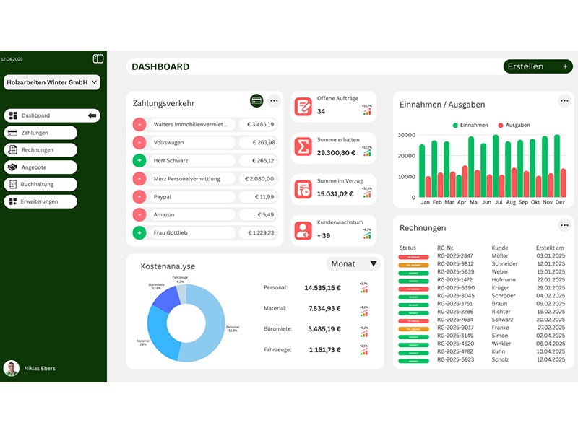Image resolution: width=578 pixels, height=433 pixels.
Task: Go to Buchhaltung in the sidebar
Action: [x=40, y=184]
